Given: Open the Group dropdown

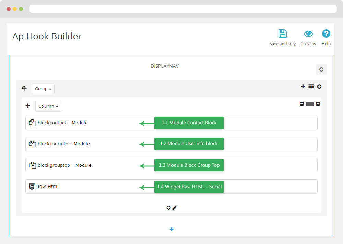Looking at the screenshot, I should tap(43, 89).
